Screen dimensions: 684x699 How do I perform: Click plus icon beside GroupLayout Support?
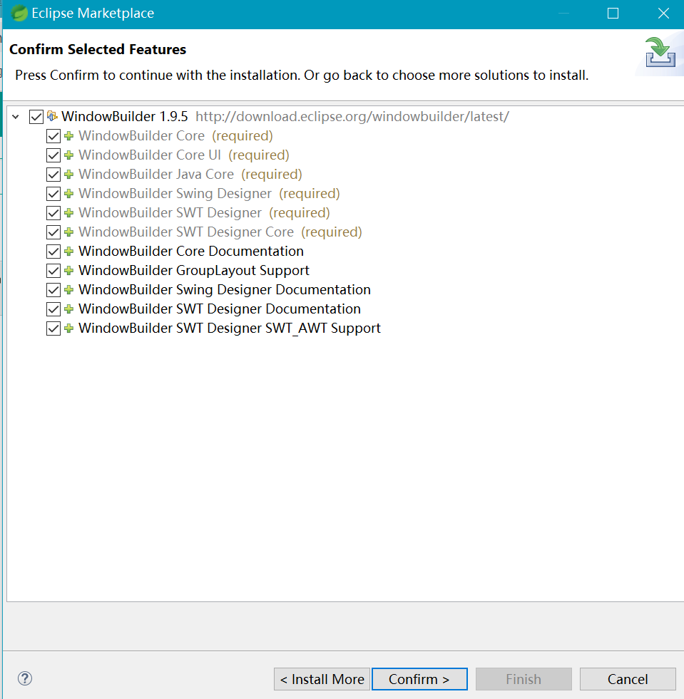[68, 271]
